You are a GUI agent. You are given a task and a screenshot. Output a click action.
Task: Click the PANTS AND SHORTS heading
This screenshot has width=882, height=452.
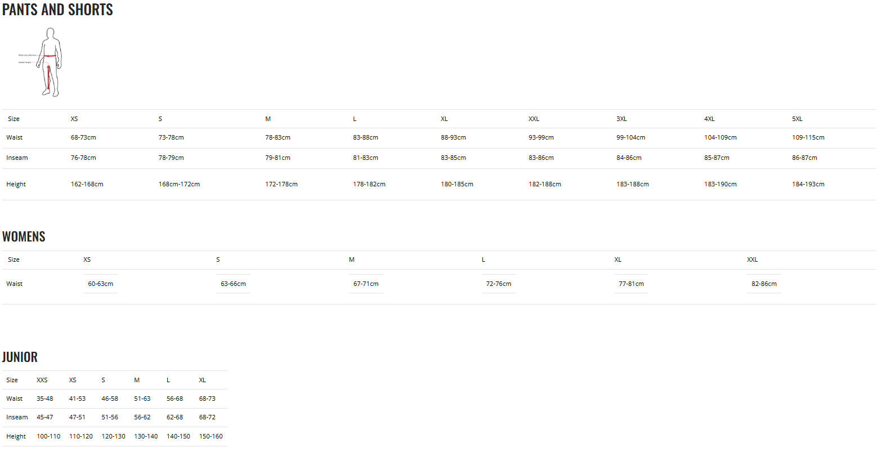tap(57, 10)
